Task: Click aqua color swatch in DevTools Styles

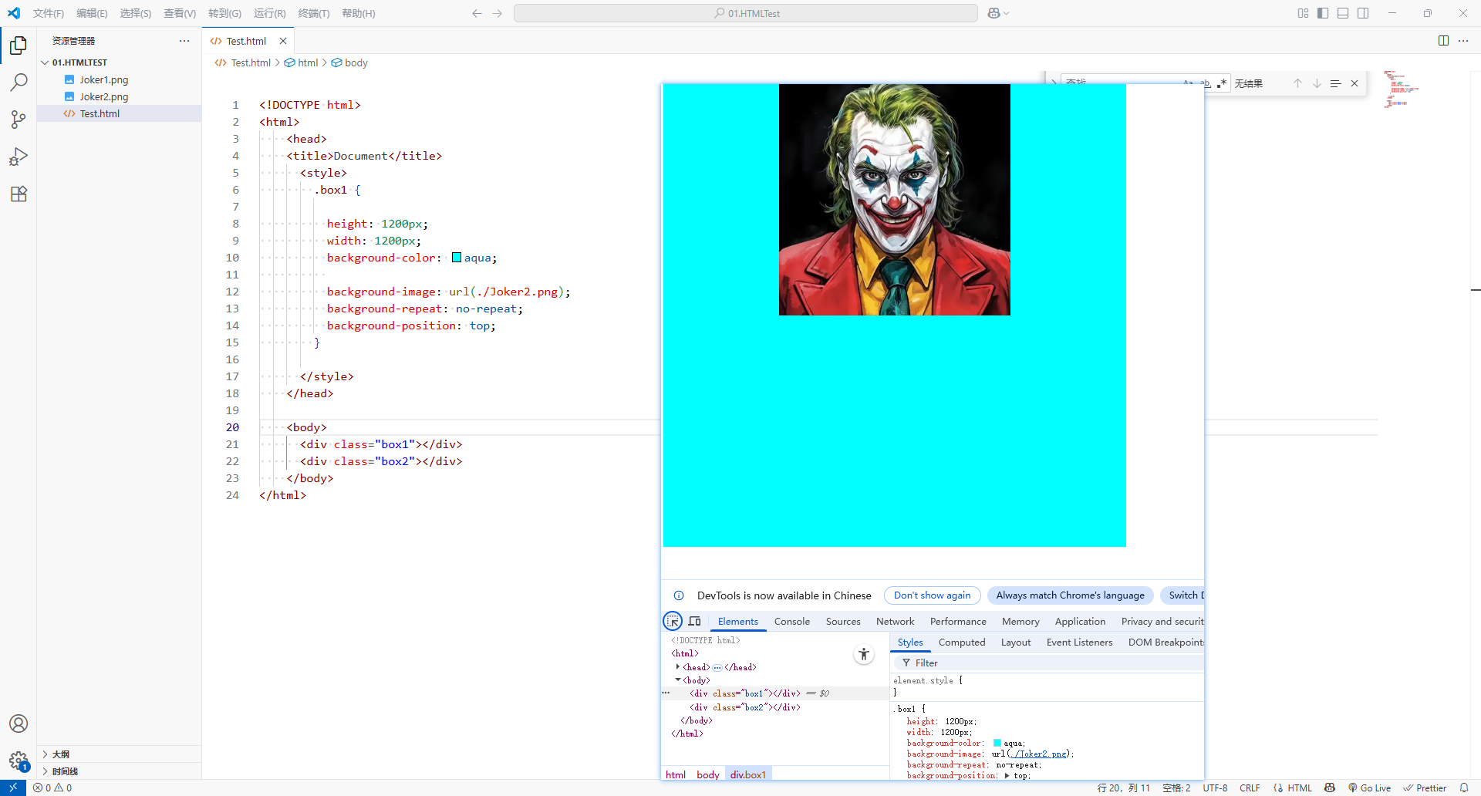Action: [997, 743]
